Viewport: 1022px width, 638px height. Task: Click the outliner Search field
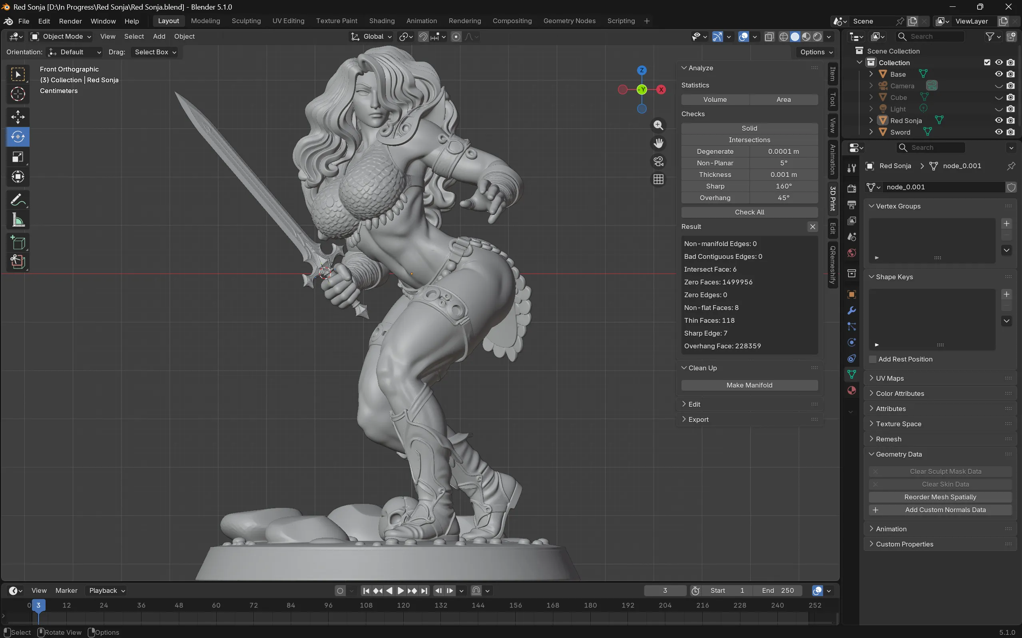(930, 37)
